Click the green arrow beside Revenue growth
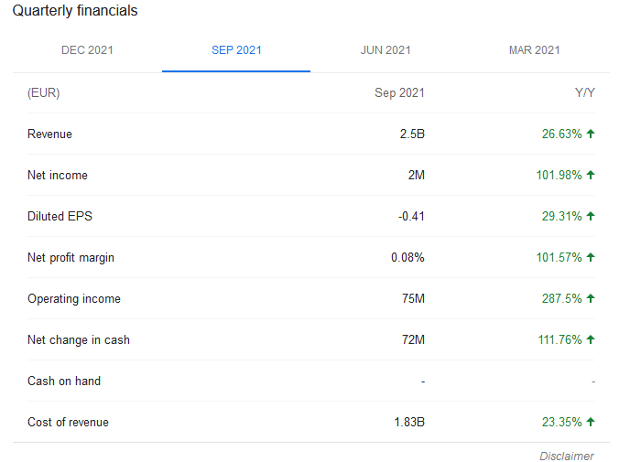 tap(591, 134)
